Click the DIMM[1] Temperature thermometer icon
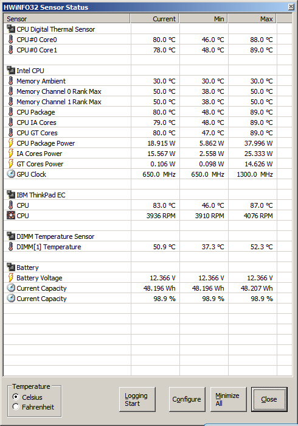Screen dimensions: 298x426 10,246
